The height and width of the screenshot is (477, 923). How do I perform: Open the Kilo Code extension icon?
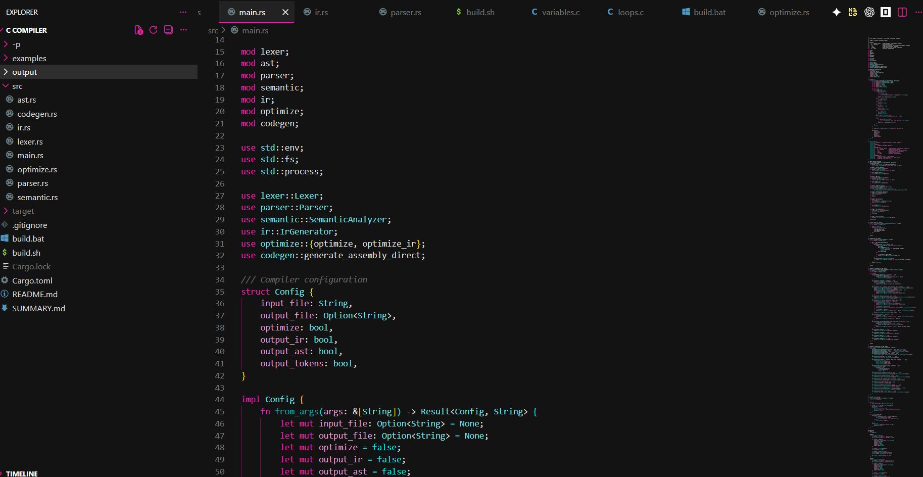853,12
